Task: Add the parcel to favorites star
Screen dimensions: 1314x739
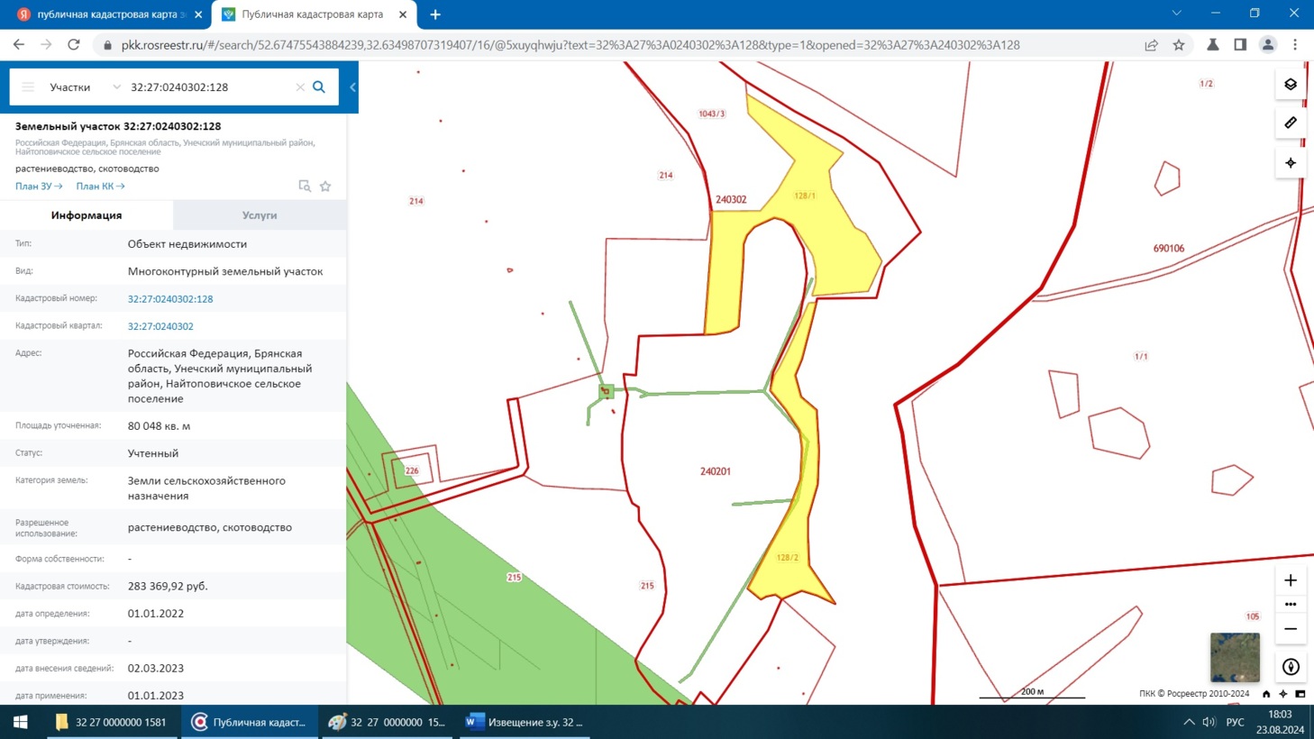Action: [x=325, y=187]
